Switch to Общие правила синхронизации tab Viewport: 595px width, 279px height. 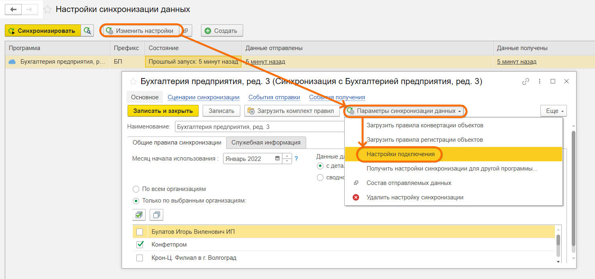pyautogui.click(x=177, y=143)
